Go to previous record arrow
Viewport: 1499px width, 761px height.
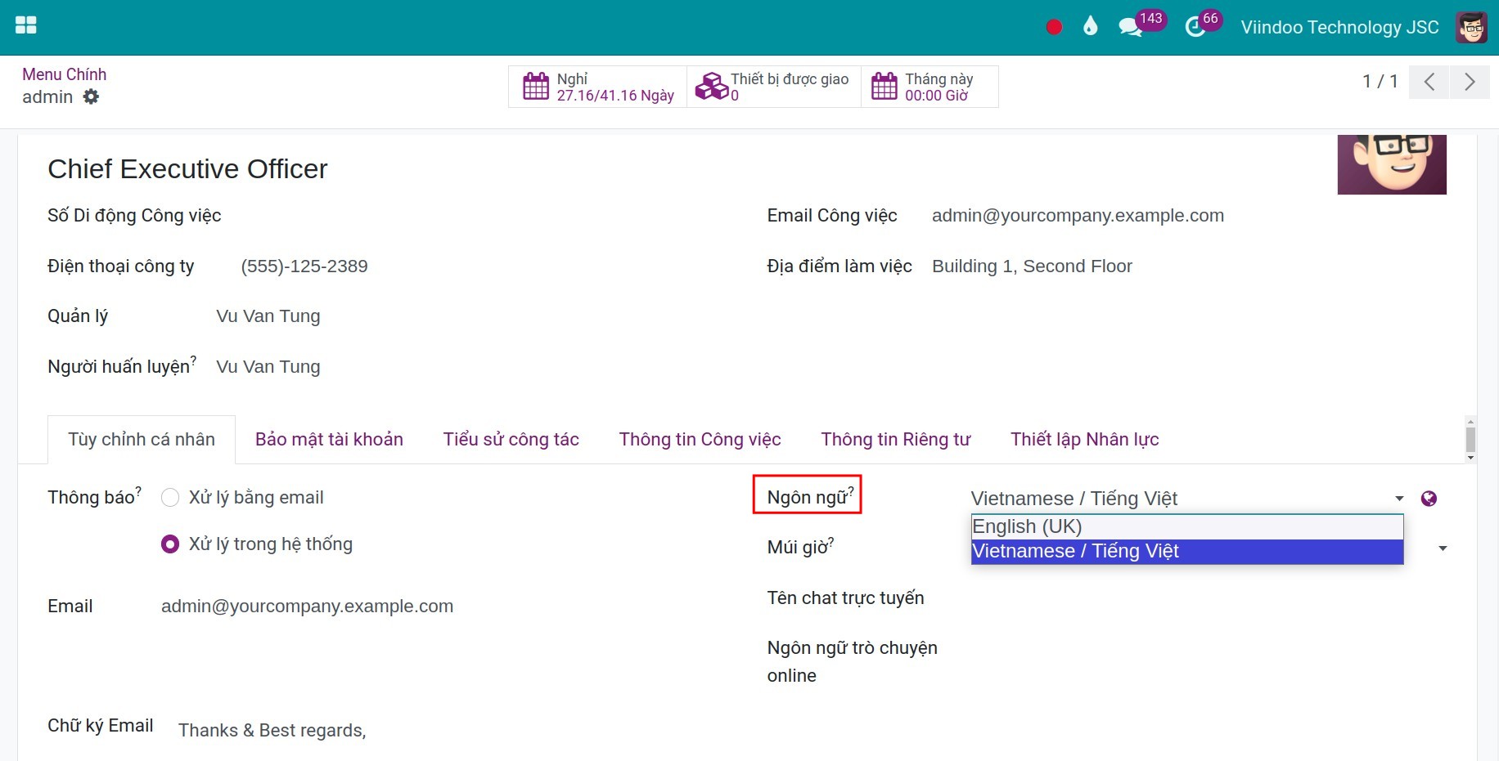pyautogui.click(x=1429, y=82)
